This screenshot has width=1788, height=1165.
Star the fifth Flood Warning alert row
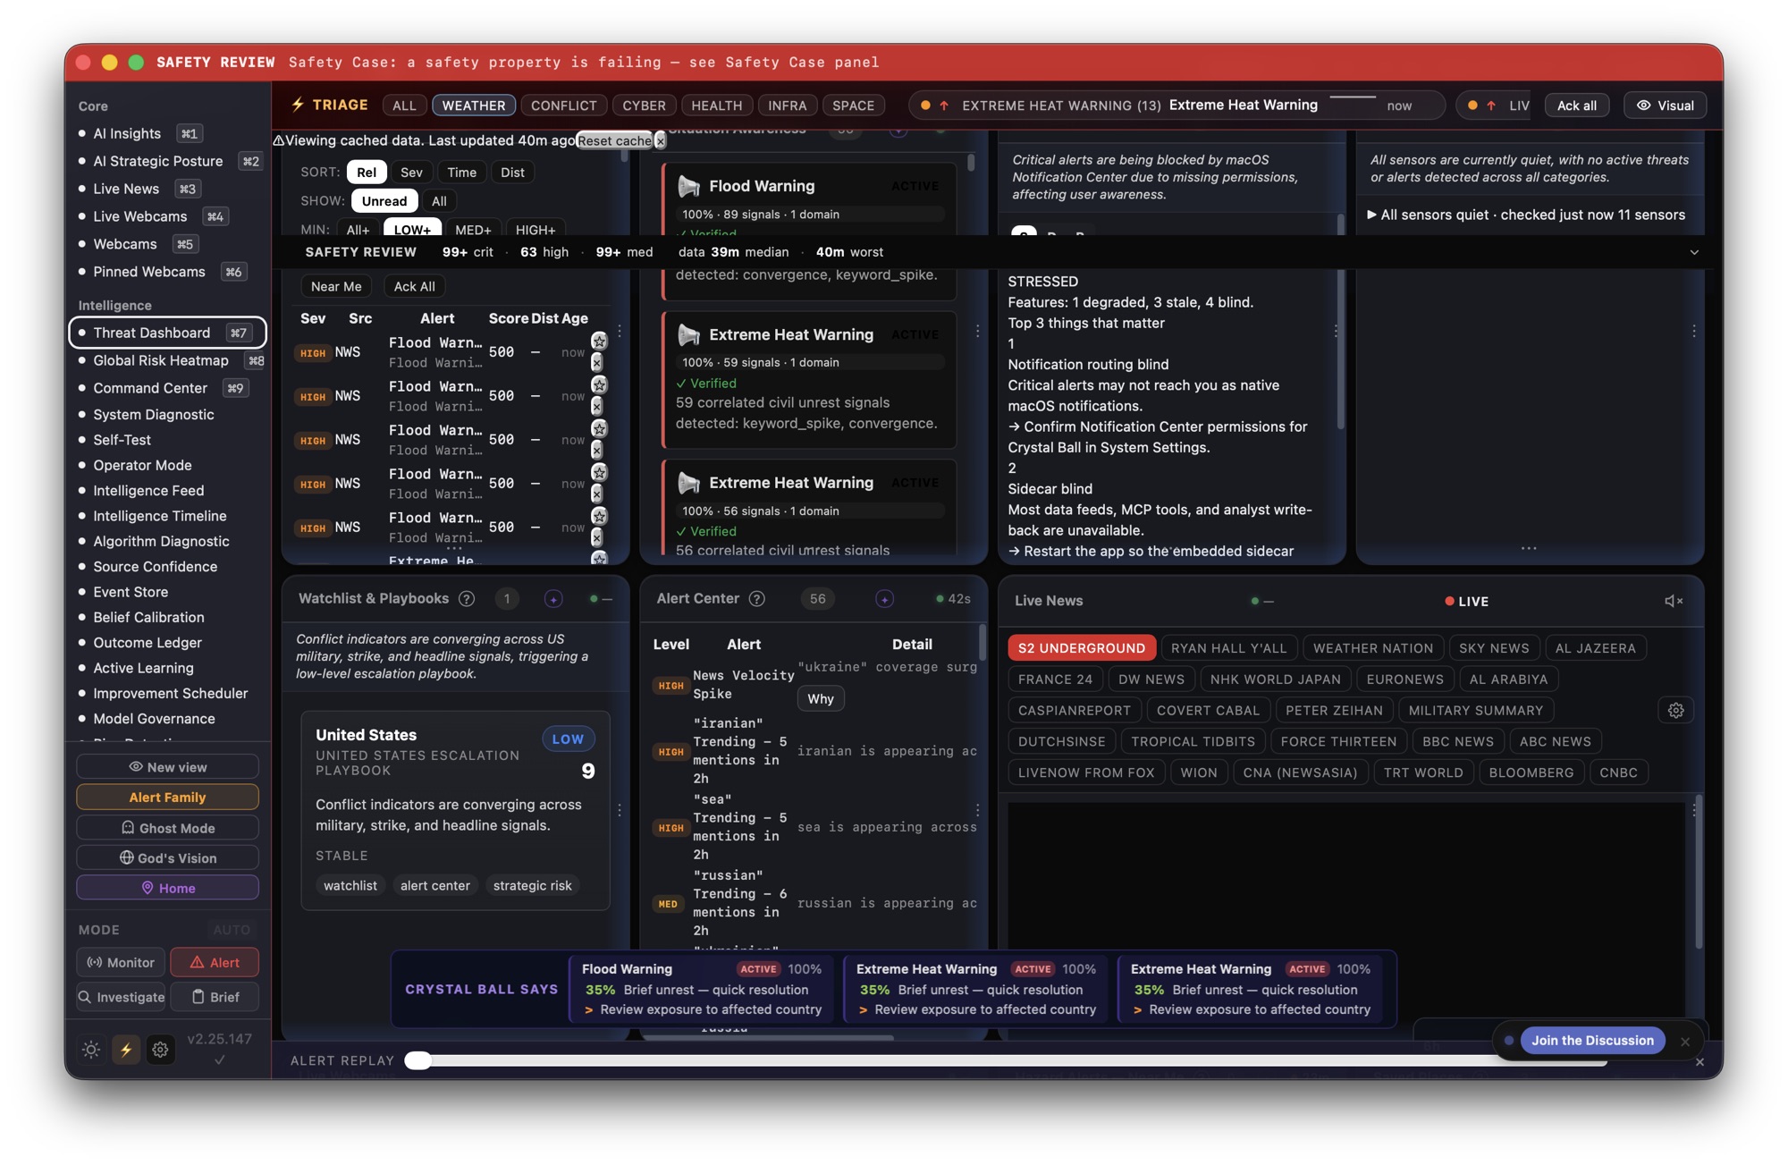pos(599,516)
